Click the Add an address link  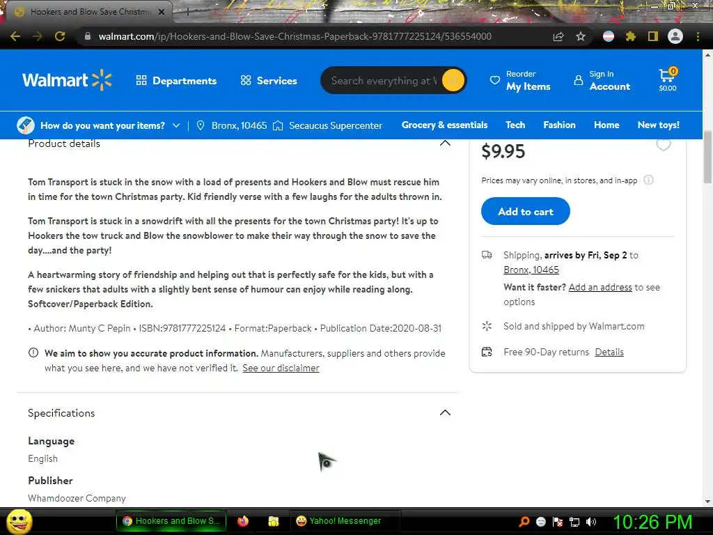coord(600,287)
